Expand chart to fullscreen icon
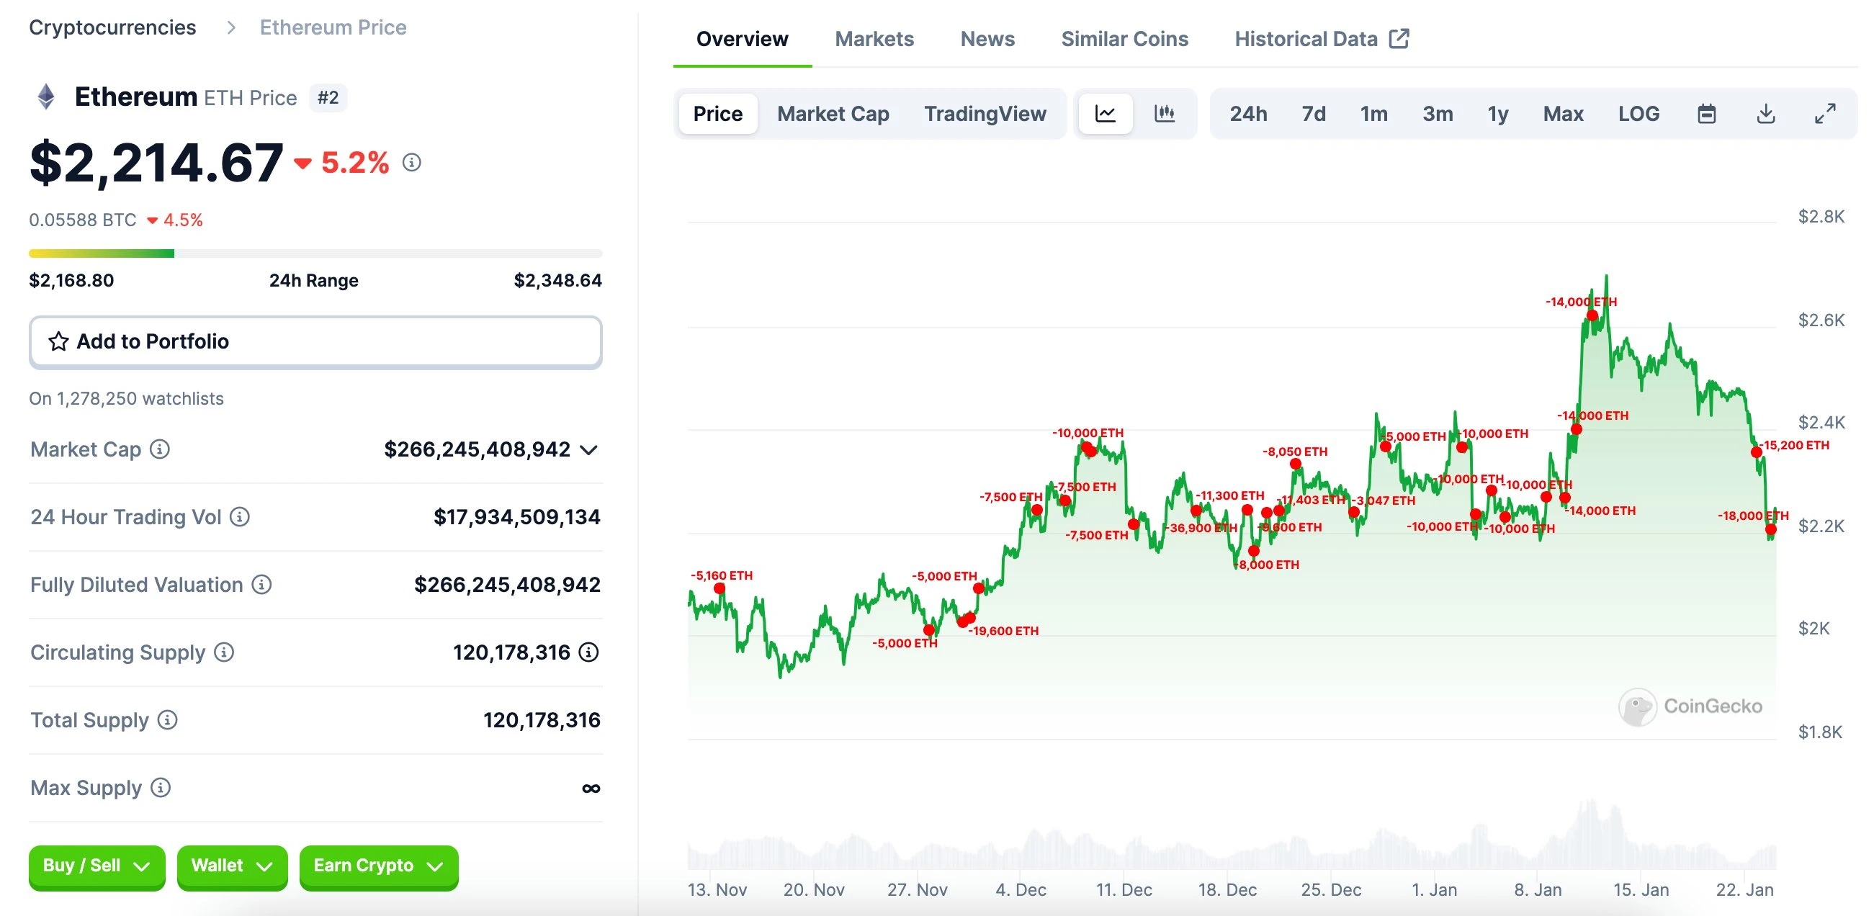 pyautogui.click(x=1825, y=114)
